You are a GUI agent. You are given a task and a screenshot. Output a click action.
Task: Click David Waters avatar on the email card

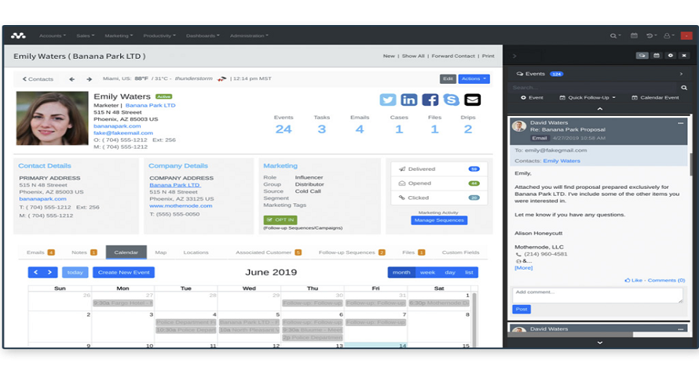click(519, 126)
